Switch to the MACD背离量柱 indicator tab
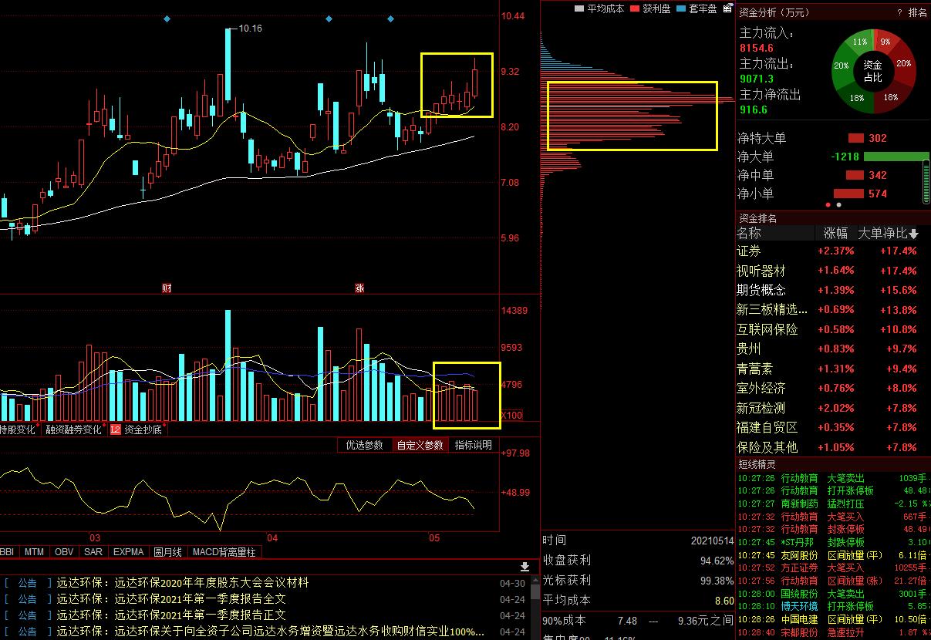 click(223, 552)
